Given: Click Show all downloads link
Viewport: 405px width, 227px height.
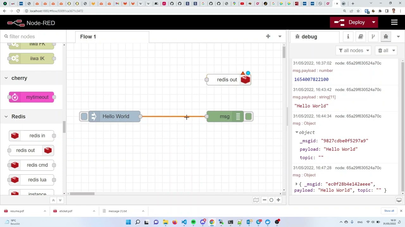Looking at the screenshot, I should tap(389, 211).
